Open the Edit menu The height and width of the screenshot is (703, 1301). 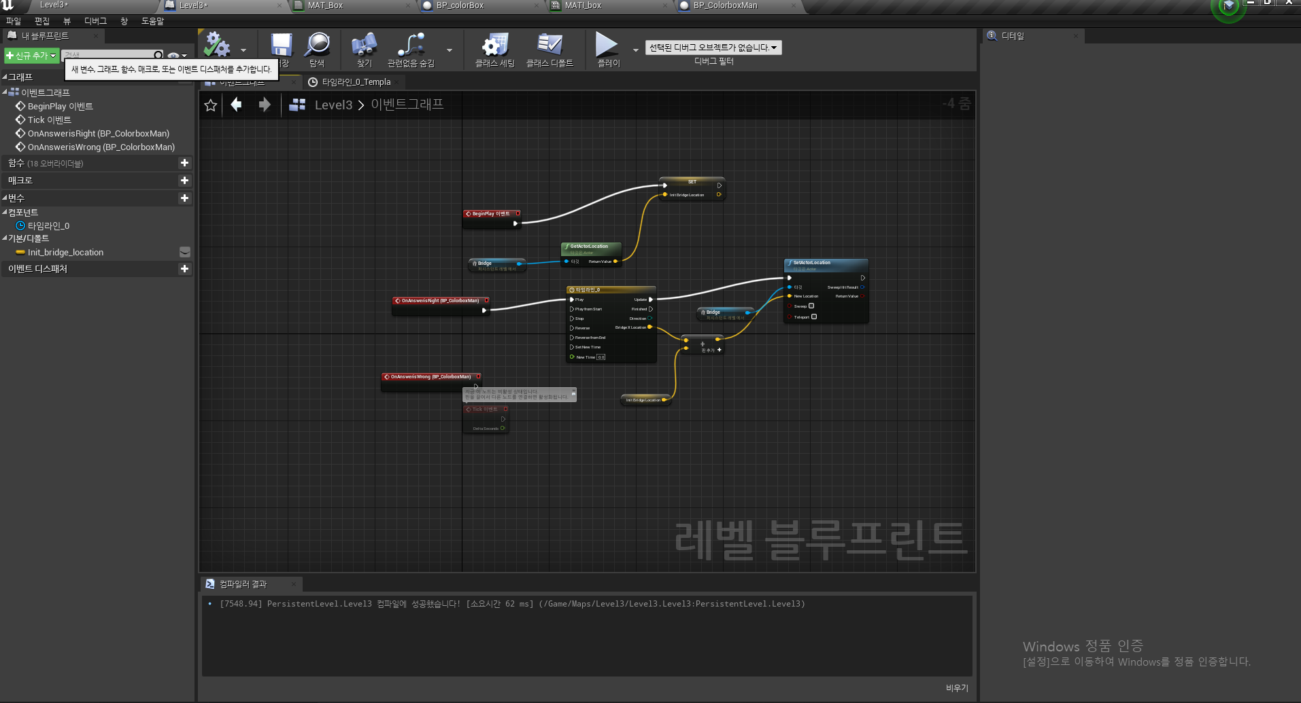[42, 21]
